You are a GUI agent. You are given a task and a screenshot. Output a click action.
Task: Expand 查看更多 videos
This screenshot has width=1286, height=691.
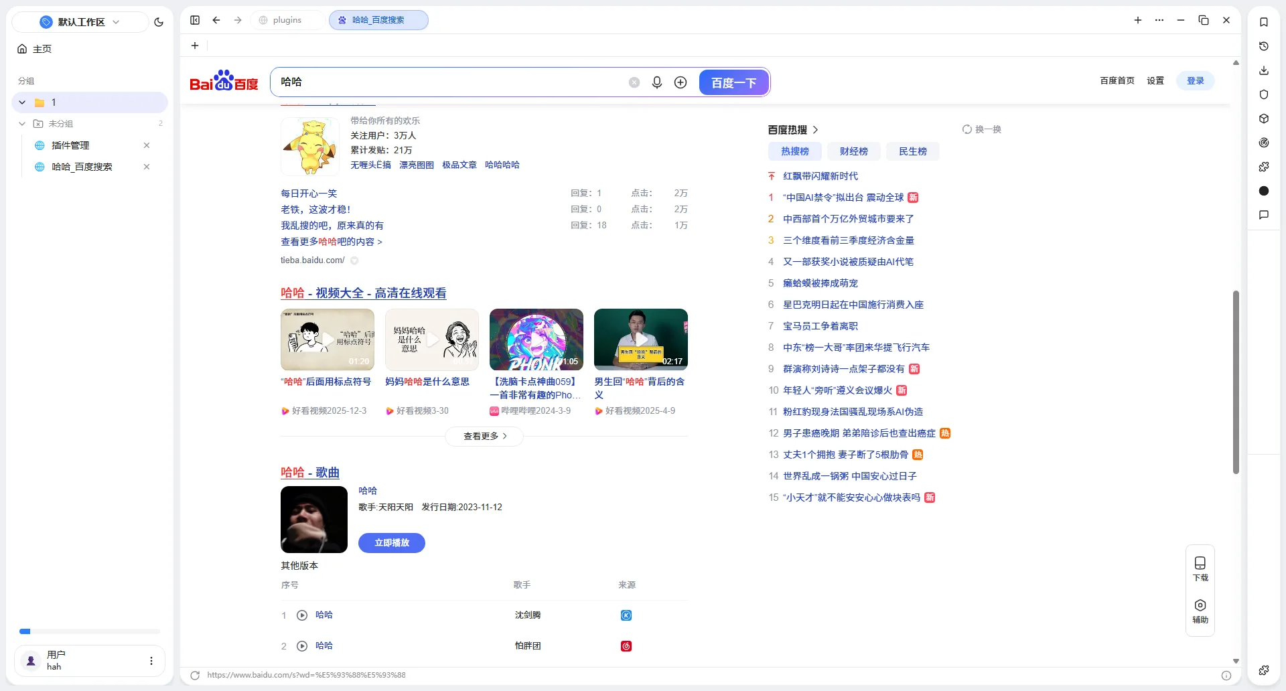484,436
